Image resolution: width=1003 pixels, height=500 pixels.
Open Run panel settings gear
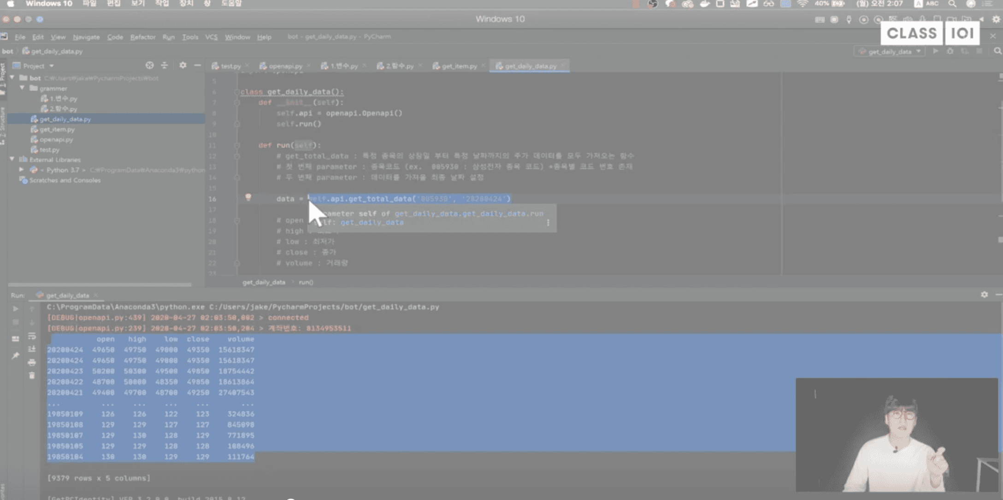tap(984, 294)
